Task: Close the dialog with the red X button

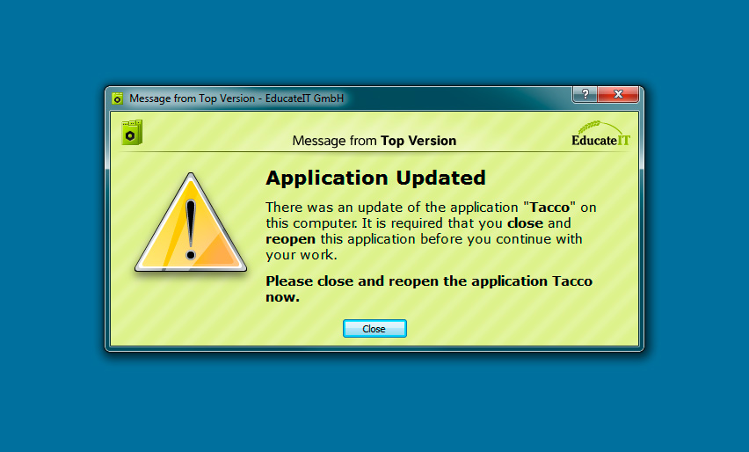Action: (619, 94)
